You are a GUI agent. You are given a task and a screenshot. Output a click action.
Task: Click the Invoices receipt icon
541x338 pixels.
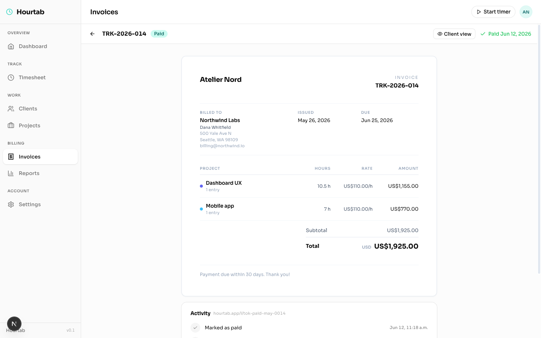11,157
